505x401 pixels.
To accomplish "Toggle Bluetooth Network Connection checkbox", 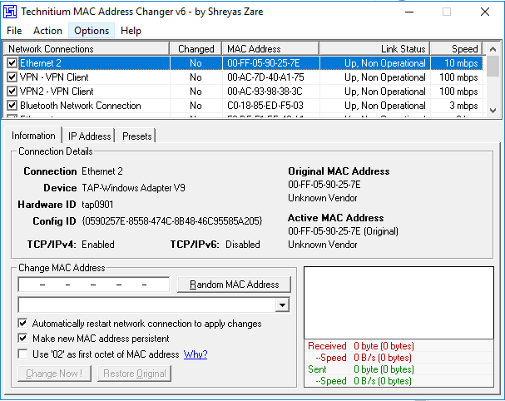I will tap(12, 106).
